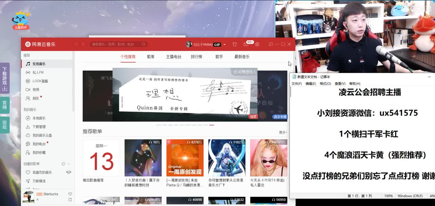Select the 歌单 tab
The width and height of the screenshot is (435, 206).
[x=151, y=57]
